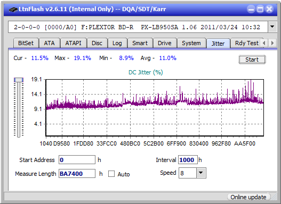
Task: Click the selected drive text PLEXTOR BD-R
Action: tap(107, 27)
